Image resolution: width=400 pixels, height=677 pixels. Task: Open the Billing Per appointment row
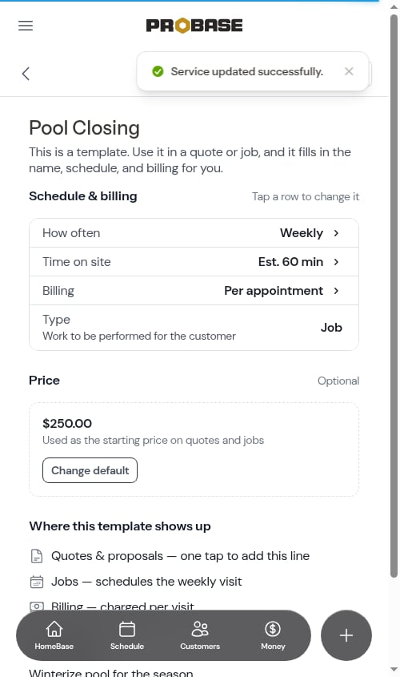194,291
